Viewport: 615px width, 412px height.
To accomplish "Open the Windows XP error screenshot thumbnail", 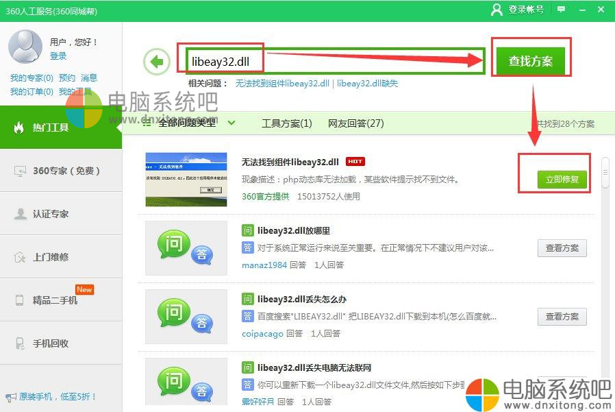I will coord(186,180).
